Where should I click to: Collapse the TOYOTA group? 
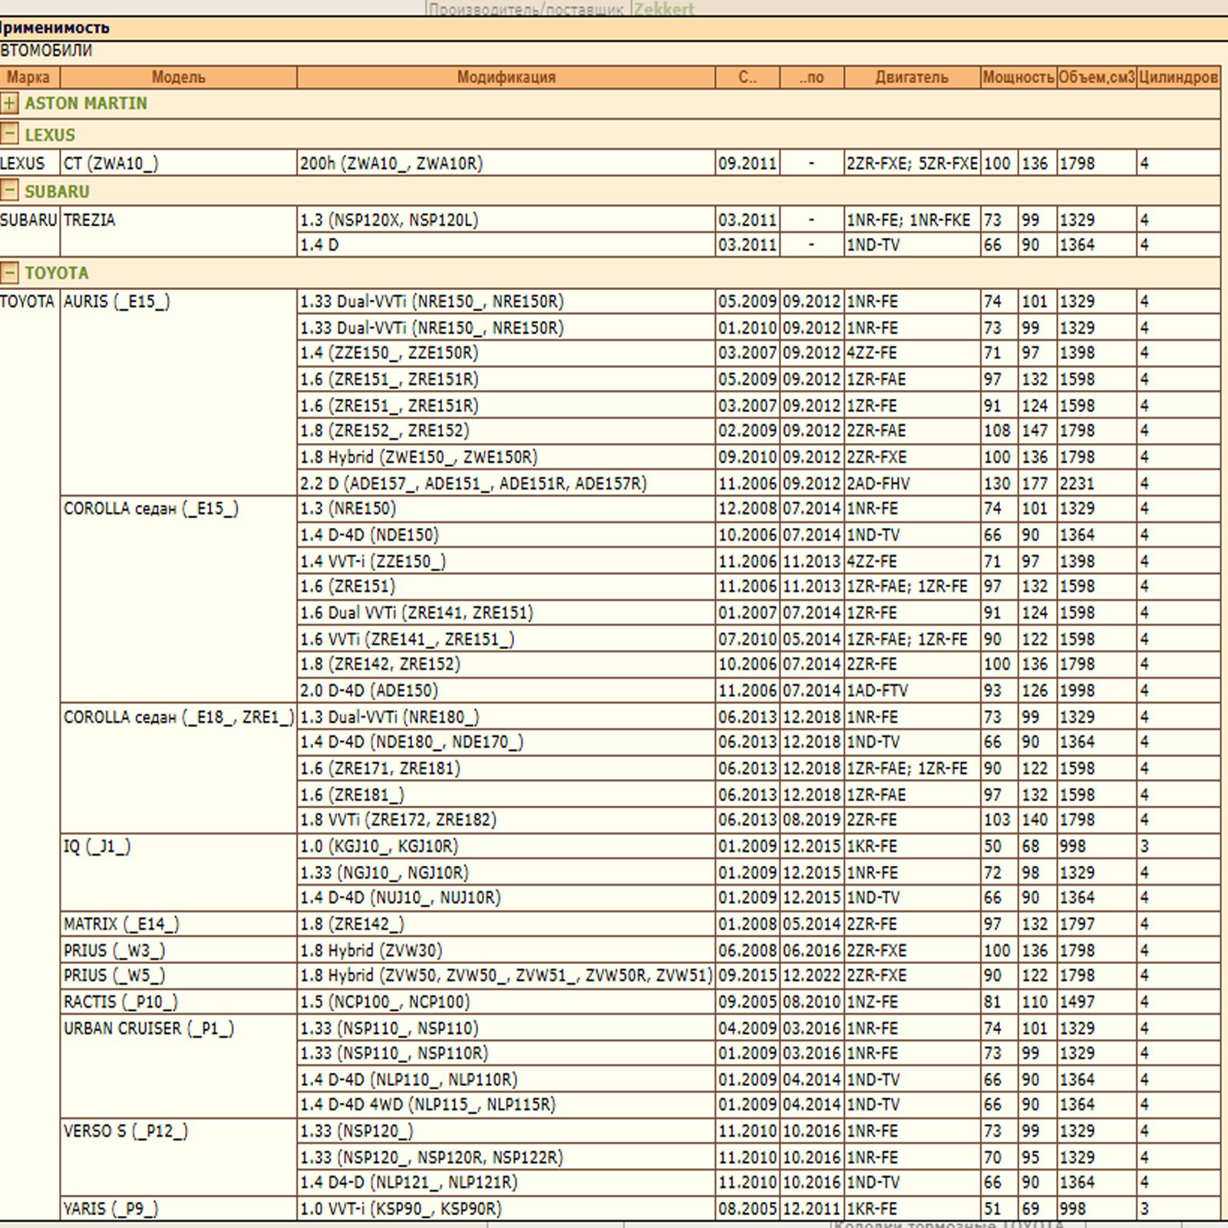(x=9, y=272)
